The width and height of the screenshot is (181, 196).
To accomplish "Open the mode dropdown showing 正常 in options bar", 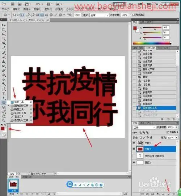I will point(99,15).
